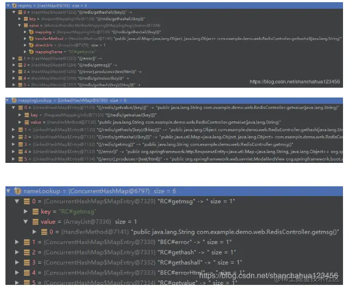Image resolution: width=349 pixels, height=292 pixels.
Task: Expand "RC#gethash" entry arrow
Action: click(x=17, y=252)
